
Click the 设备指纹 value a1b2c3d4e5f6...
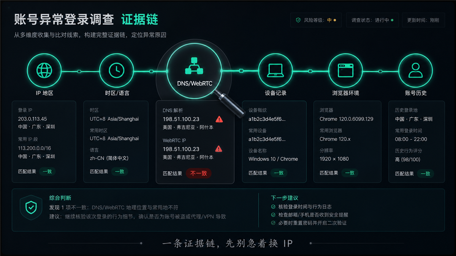click(x=267, y=119)
